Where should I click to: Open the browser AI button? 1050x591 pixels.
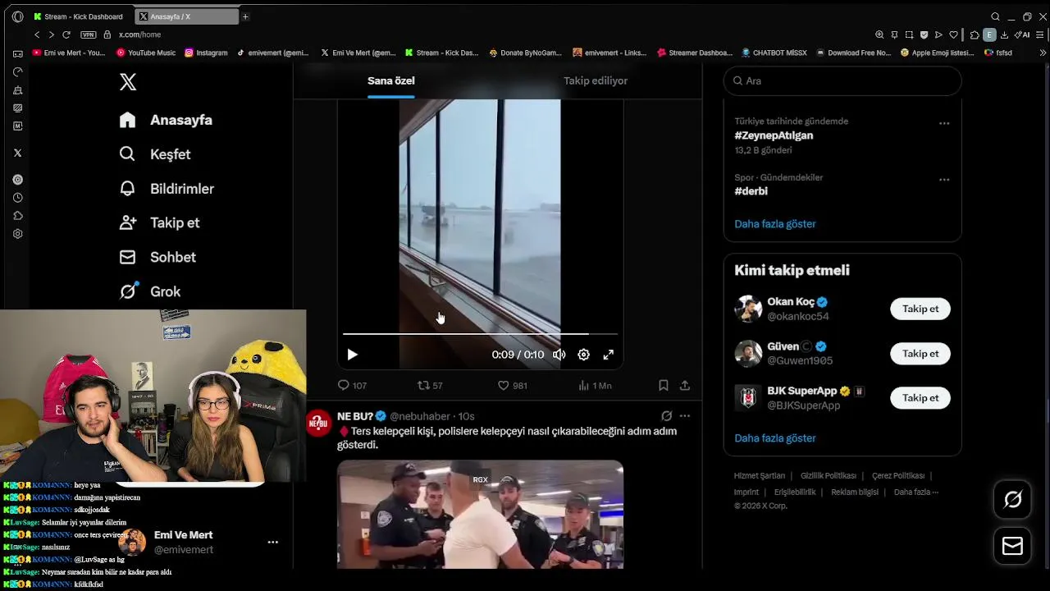[x=1022, y=34]
